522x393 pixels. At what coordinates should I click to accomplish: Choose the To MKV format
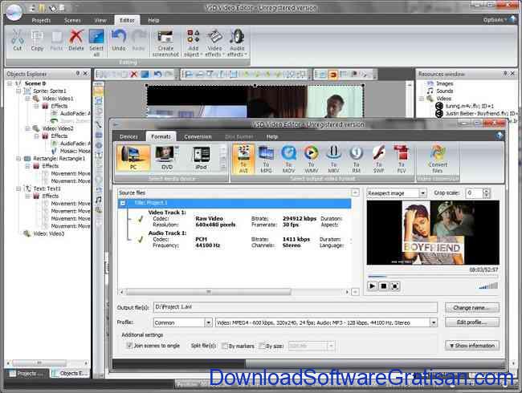pos(333,159)
